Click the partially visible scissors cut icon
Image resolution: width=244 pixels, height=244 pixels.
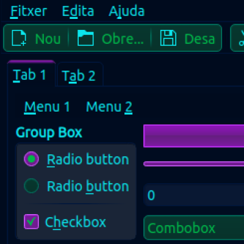[242, 38]
